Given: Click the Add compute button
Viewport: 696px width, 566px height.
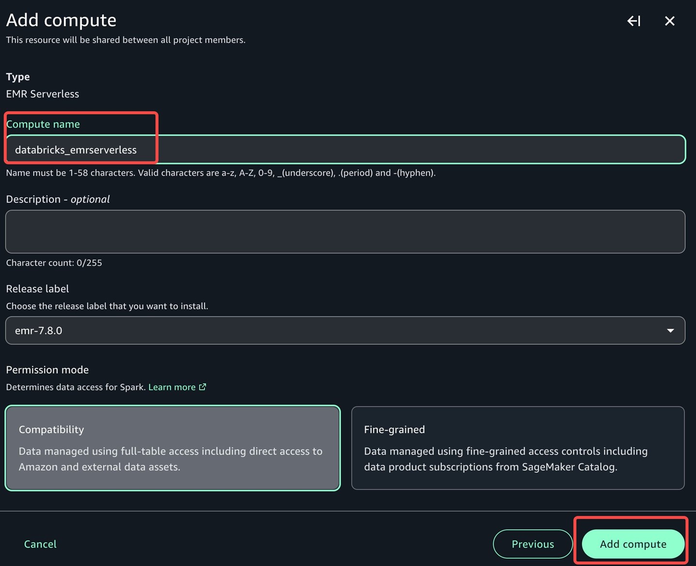Looking at the screenshot, I should tap(633, 544).
